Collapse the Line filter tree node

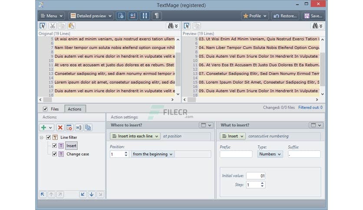click(x=41, y=138)
